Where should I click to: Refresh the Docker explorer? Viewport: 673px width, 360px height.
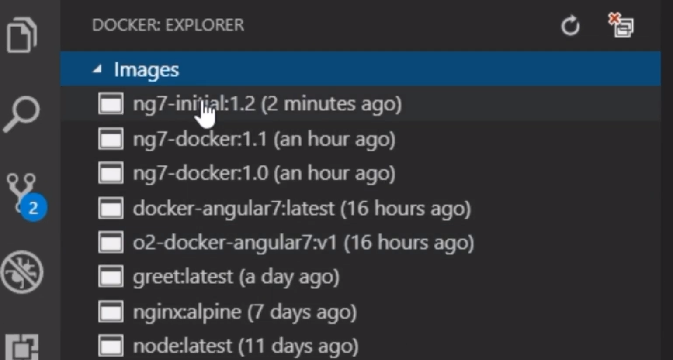(570, 26)
